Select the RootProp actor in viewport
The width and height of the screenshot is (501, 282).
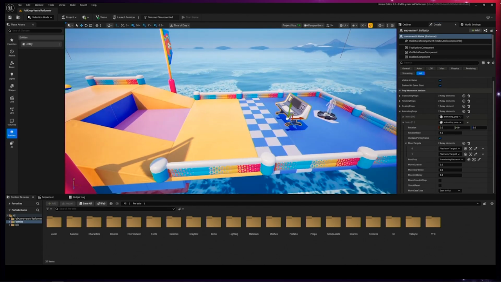[x=474, y=160]
